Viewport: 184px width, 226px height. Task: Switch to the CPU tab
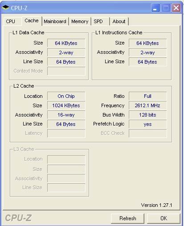[12, 21]
